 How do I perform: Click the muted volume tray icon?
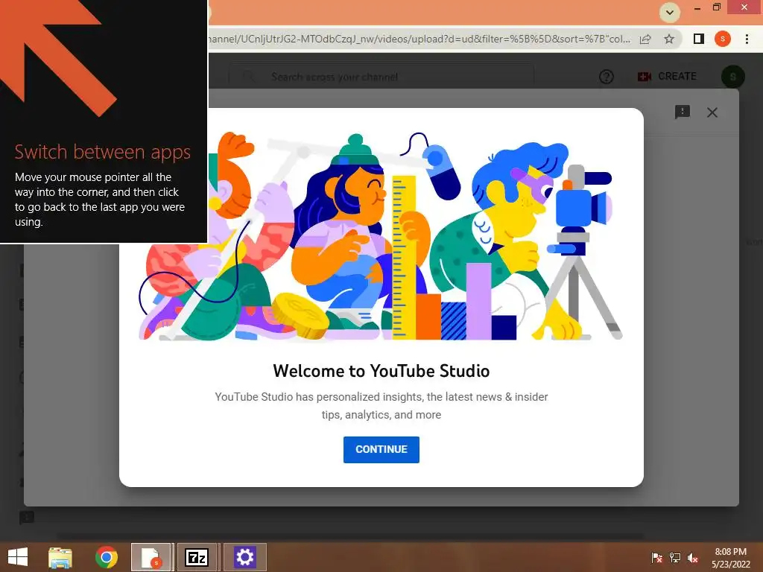tap(693, 558)
